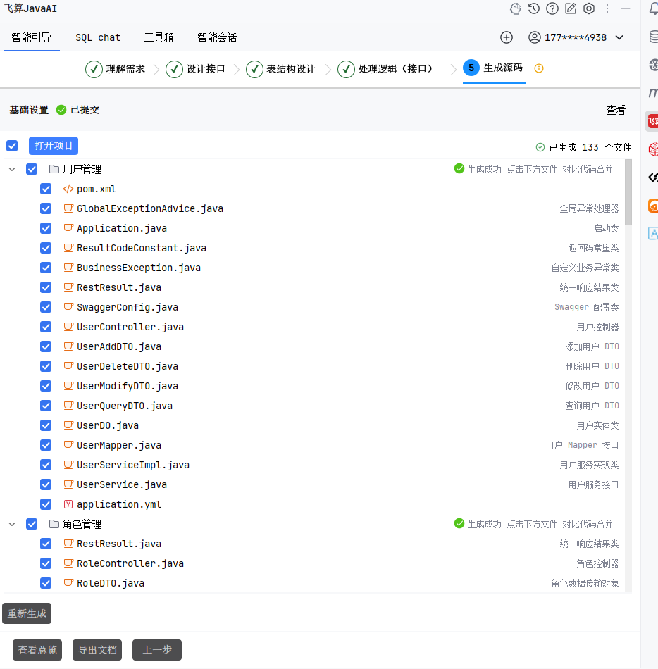Open ResultCodeConstant.java file
This screenshot has height=669, width=658.
click(x=142, y=249)
